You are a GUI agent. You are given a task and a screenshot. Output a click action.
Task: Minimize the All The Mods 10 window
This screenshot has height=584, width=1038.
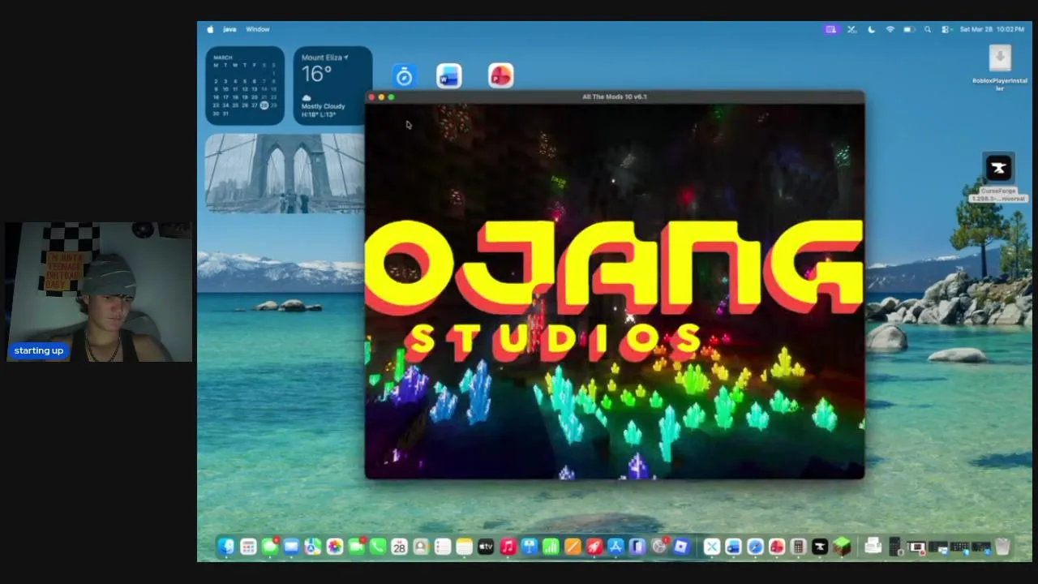coord(381,97)
